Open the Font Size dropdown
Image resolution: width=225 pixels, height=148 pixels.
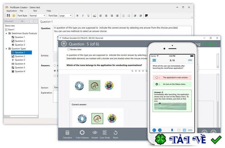[65, 15]
